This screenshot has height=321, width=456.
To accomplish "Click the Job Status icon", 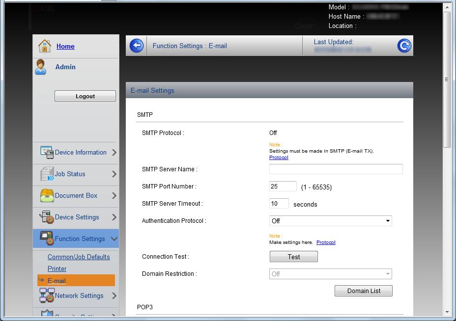I will click(x=47, y=174).
